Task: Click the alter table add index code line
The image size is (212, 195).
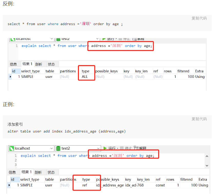Action: tap(67, 131)
